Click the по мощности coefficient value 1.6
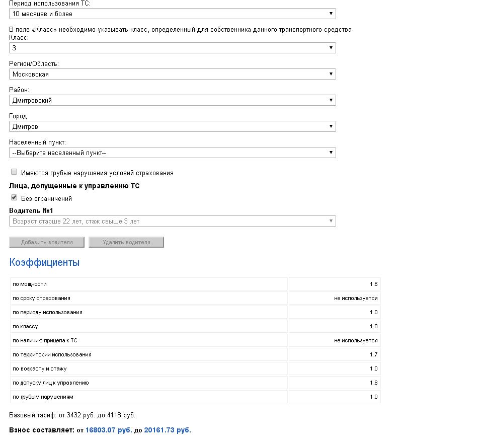This screenshot has height=443, width=483. pos(373,284)
